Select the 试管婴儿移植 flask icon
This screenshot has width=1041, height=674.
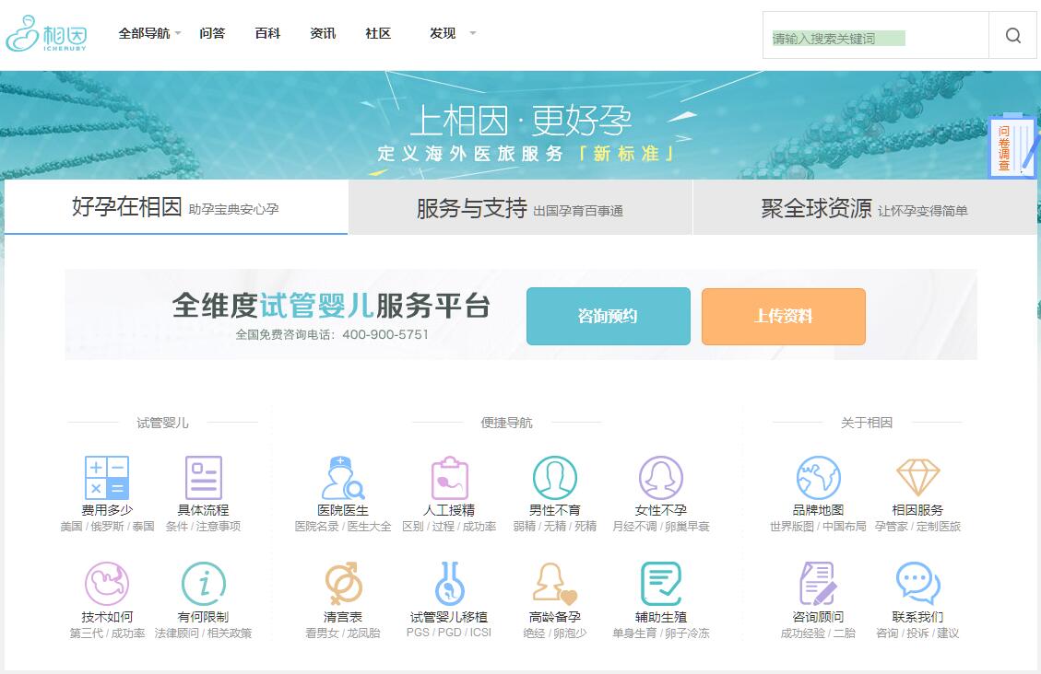point(449,584)
